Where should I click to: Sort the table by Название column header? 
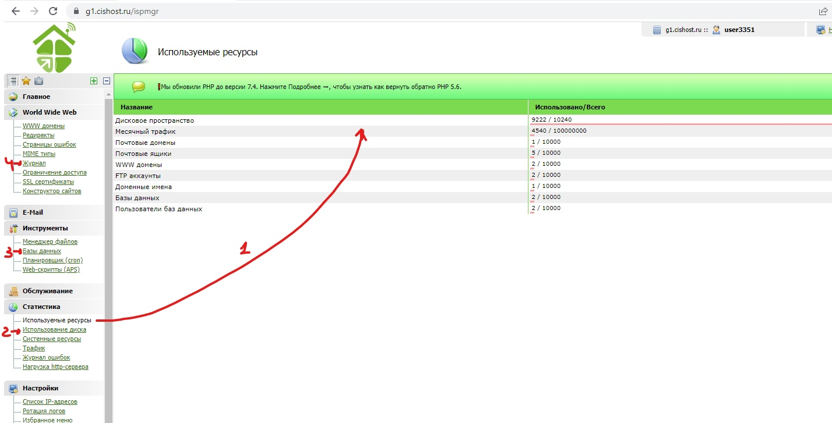pos(134,108)
